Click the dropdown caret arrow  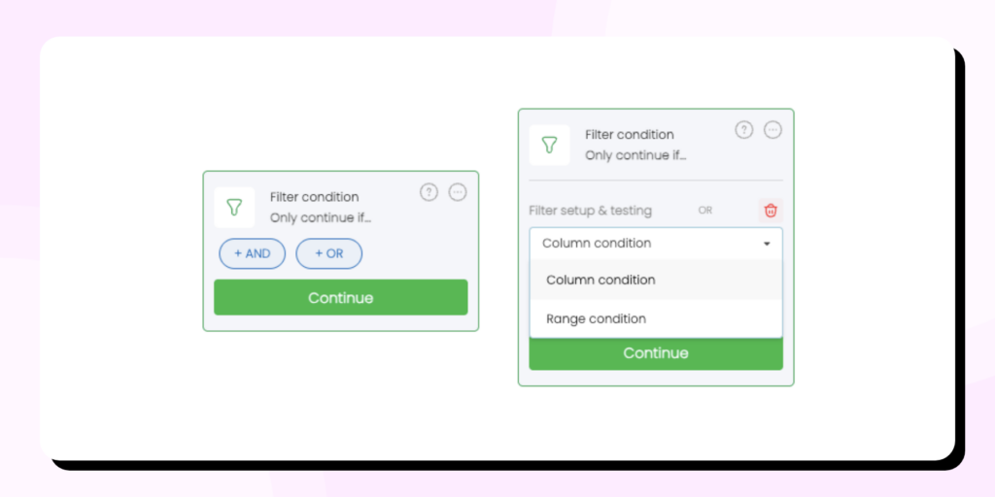click(767, 244)
